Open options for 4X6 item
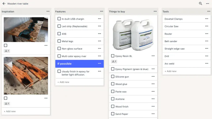Screen dimensions: 212x119 tap(99, 34)
